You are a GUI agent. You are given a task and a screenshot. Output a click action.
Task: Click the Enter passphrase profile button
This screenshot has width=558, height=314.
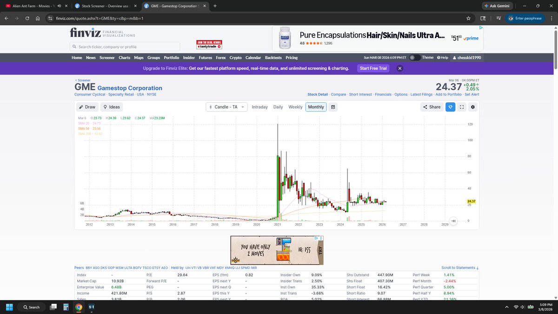pyautogui.click(x=524, y=18)
